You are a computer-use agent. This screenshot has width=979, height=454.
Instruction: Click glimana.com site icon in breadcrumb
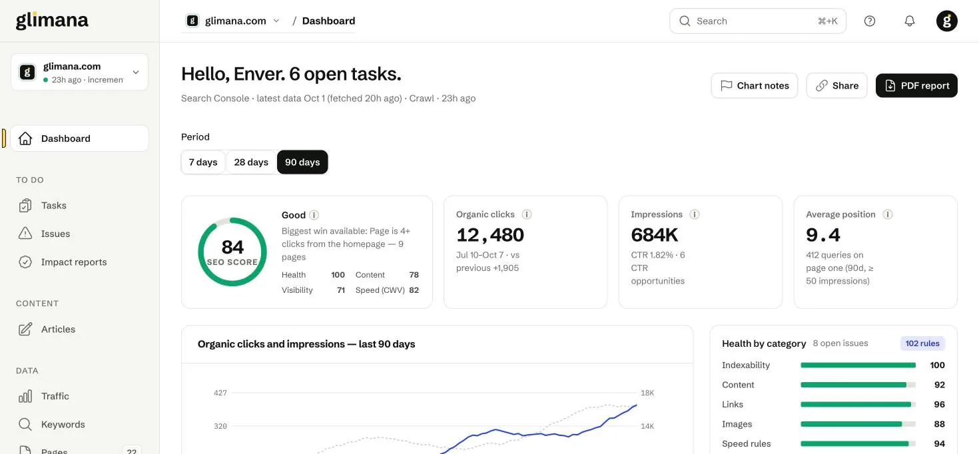(x=192, y=21)
